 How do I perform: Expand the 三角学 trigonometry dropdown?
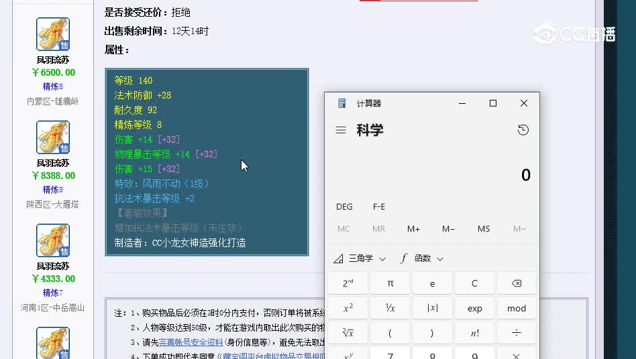[x=360, y=259]
